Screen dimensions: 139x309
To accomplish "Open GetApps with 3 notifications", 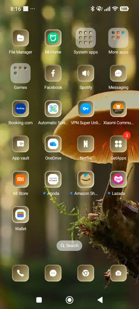I will click(x=118, y=144).
